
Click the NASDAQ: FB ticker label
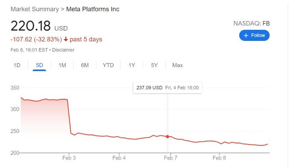251,24
